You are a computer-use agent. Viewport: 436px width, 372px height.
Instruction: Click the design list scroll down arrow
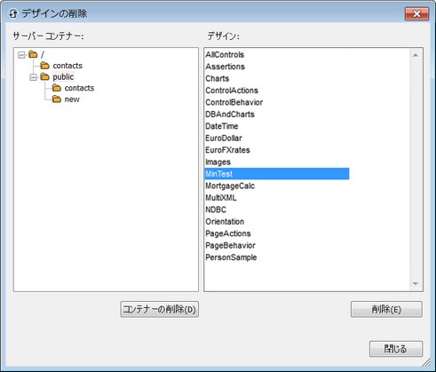(416, 284)
